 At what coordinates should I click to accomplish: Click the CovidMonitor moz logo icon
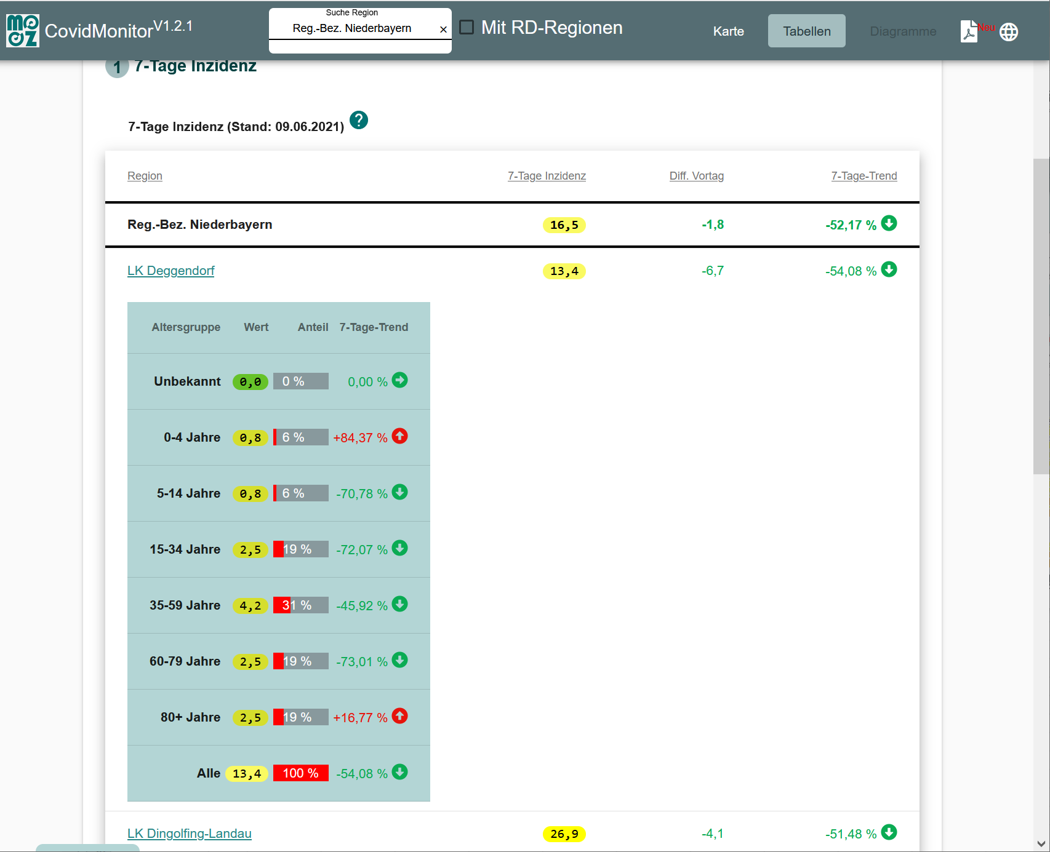23,31
